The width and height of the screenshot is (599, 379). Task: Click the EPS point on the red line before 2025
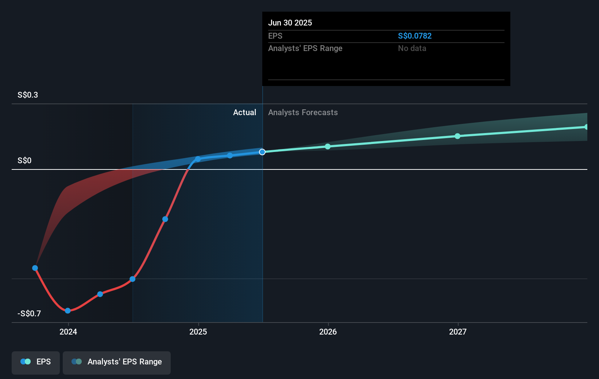(165, 219)
